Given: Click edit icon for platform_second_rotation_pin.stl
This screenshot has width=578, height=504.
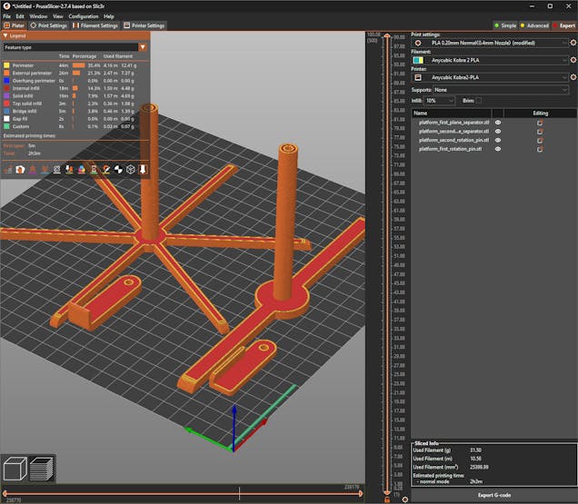Looking at the screenshot, I should pyautogui.click(x=540, y=140).
